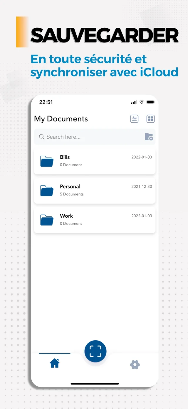Open the Bills folder icon
The image size is (188, 409).
(47, 161)
